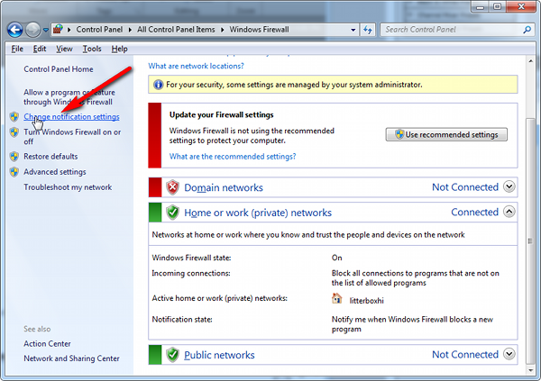Click the litterboxhi network house icon
This screenshot has width=541, height=381.
[x=337, y=298]
